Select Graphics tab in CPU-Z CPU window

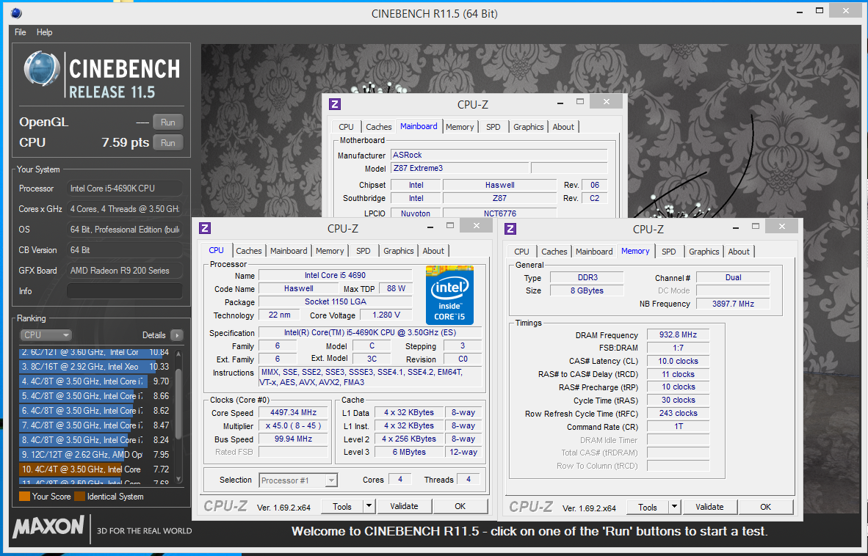coord(399,250)
